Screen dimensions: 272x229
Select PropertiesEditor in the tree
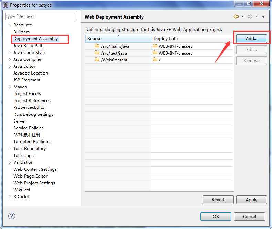point(30,107)
